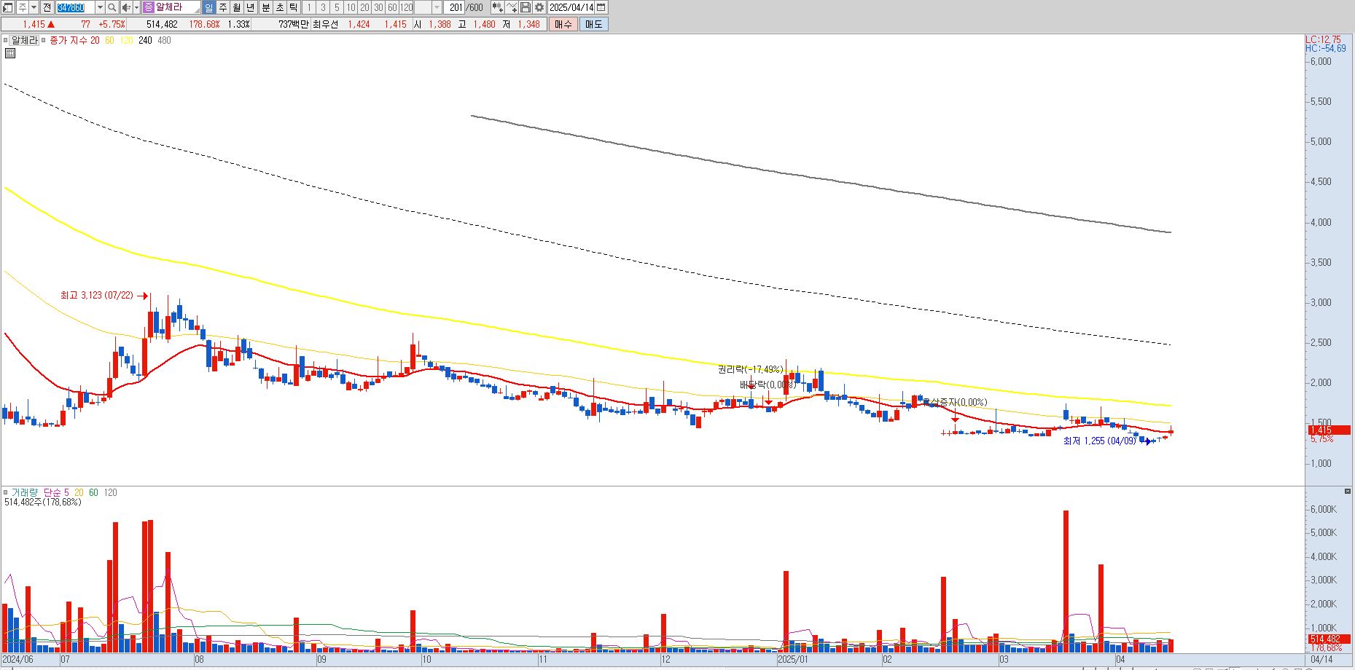
Task: Click the speaker sound icon
Action: point(126,7)
